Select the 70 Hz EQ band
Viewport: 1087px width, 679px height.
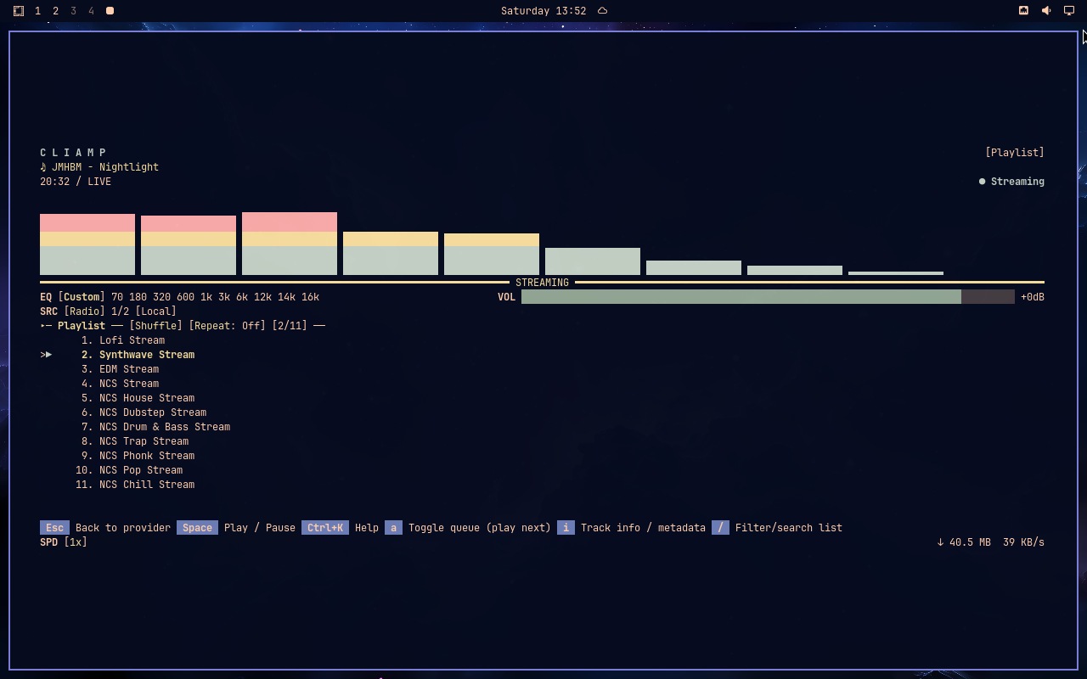(x=117, y=297)
